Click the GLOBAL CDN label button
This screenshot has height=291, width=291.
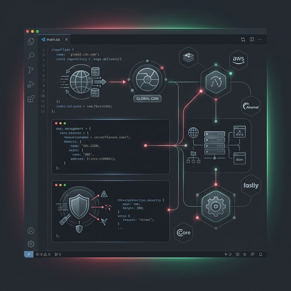pos(147,99)
